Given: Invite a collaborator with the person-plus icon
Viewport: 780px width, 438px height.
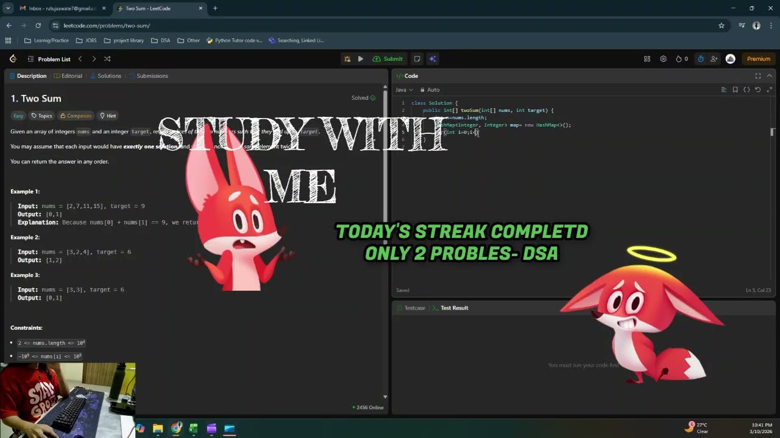Looking at the screenshot, I should (x=714, y=59).
